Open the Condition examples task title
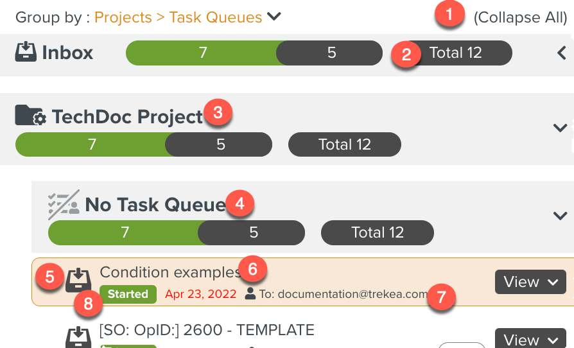Viewport: 574px width, 348px height. pos(170,272)
